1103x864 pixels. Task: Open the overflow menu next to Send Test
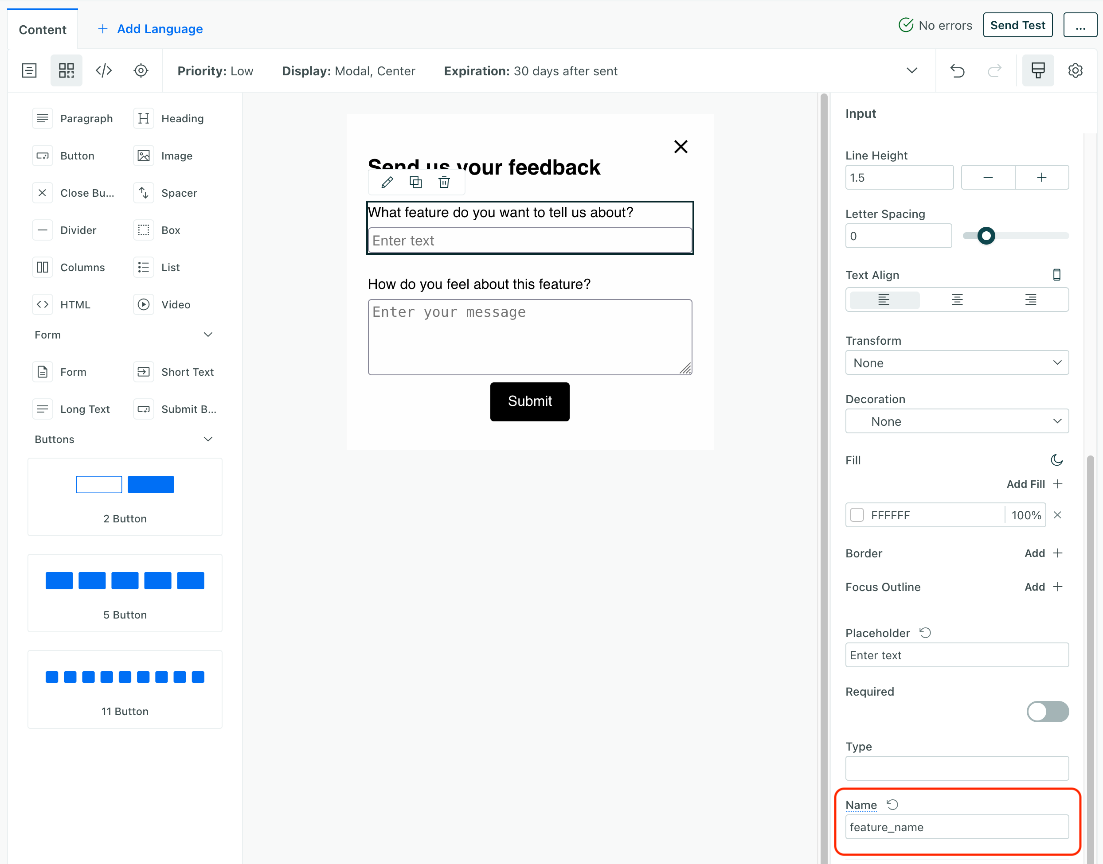[x=1080, y=24]
